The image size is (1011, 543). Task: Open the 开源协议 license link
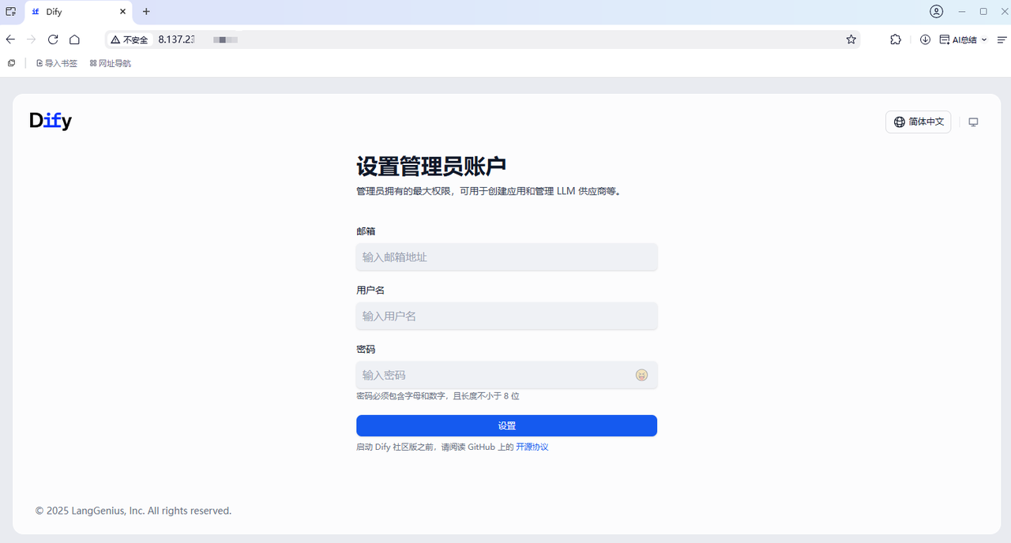532,447
